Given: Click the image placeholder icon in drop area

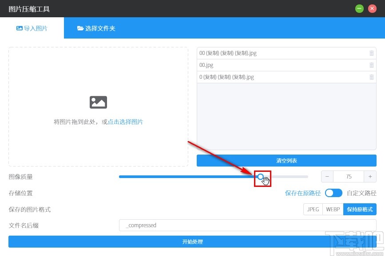Looking at the screenshot, I should (x=98, y=102).
